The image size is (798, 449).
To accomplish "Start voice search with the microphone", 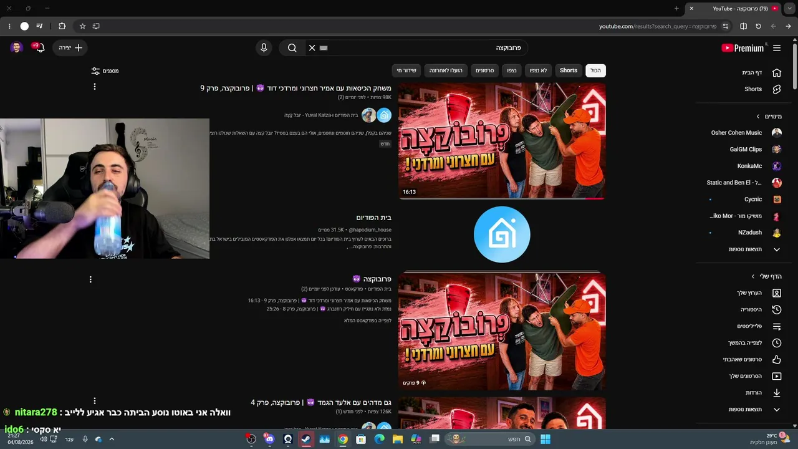I will tap(264, 48).
